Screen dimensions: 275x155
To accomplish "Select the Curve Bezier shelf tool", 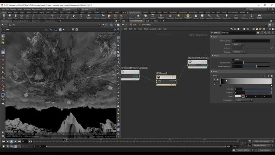I will 52,16.
